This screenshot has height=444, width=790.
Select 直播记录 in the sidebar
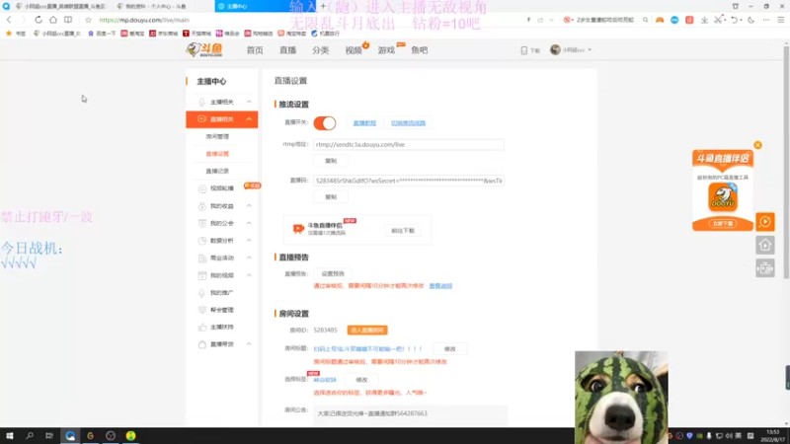[x=217, y=171]
